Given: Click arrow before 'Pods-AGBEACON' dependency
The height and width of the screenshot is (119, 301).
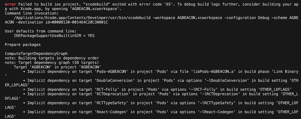Looking at the screenshot, I should [24, 72].
